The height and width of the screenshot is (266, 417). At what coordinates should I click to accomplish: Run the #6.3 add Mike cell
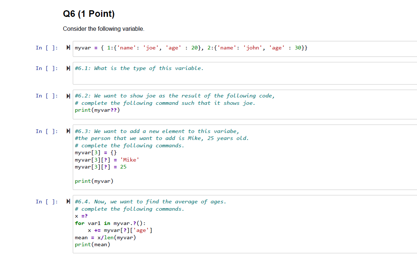68,131
